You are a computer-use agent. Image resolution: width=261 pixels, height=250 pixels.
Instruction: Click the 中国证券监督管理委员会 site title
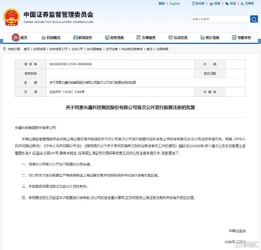point(58,15)
